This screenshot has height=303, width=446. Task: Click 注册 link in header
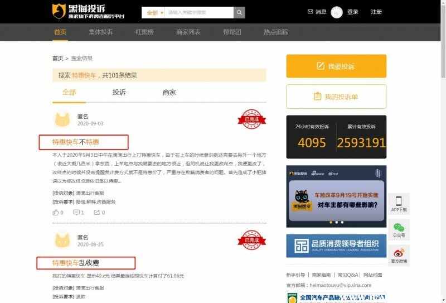376,12
